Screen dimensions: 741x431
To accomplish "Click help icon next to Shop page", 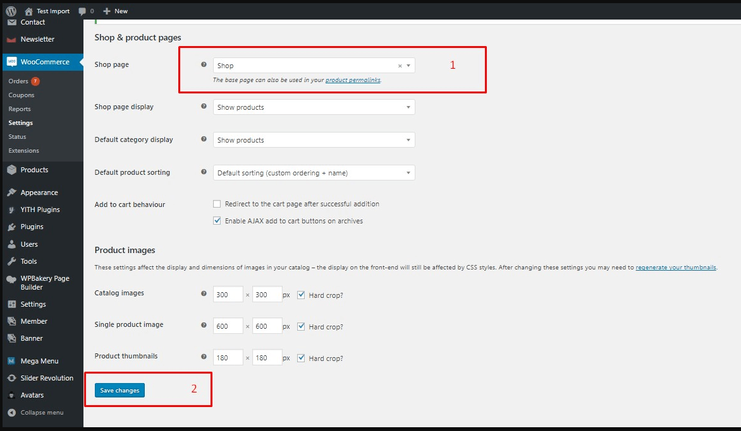I will click(x=204, y=64).
